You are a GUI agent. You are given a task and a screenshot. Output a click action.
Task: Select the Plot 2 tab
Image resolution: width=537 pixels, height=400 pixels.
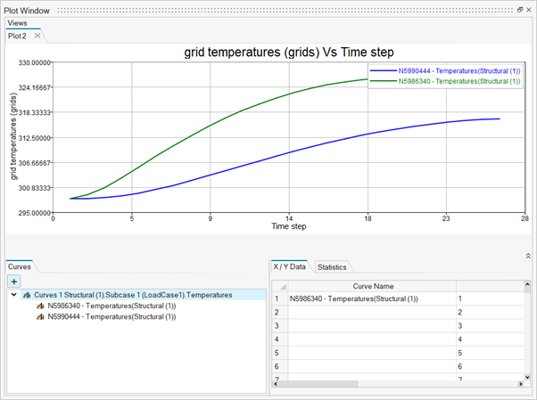click(x=18, y=37)
